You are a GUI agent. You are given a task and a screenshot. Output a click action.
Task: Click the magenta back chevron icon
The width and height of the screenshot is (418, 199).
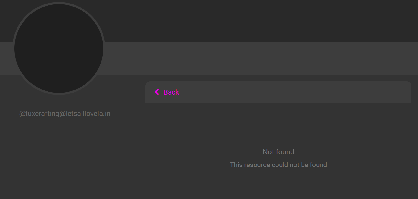[157, 92]
